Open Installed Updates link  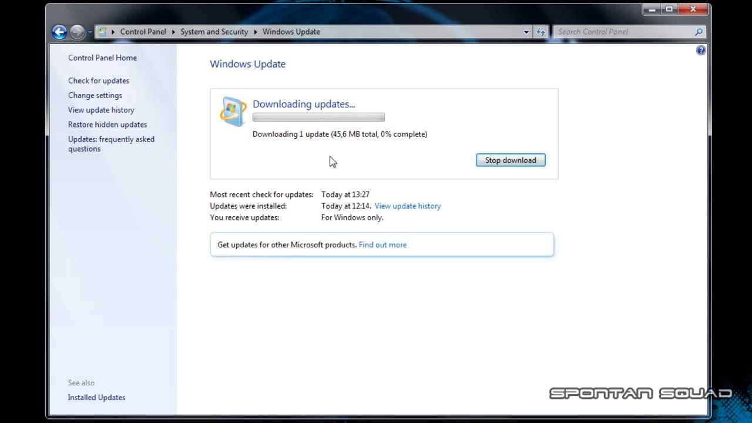point(96,397)
